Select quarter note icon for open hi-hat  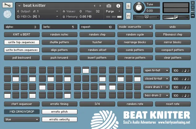182,71
